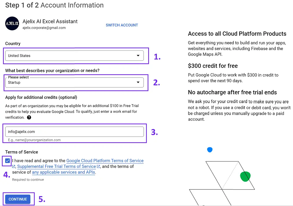Click the Access to all Cloud Platform Products heading

(237, 34)
